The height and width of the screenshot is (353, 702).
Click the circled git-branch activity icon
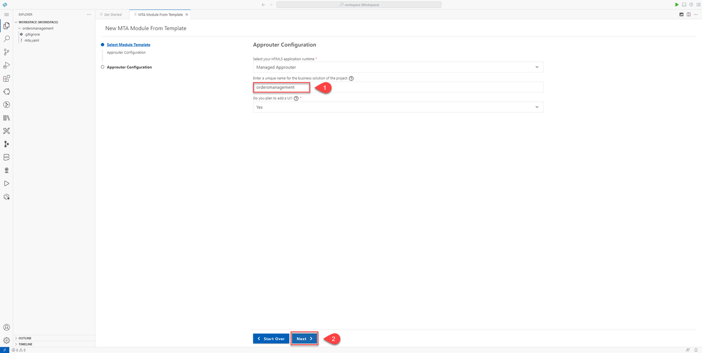pyautogui.click(x=6, y=105)
